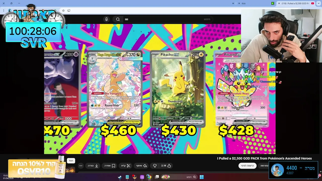Open the blue notepad app on taskbar
This screenshot has height=181, width=322.
(127, 177)
